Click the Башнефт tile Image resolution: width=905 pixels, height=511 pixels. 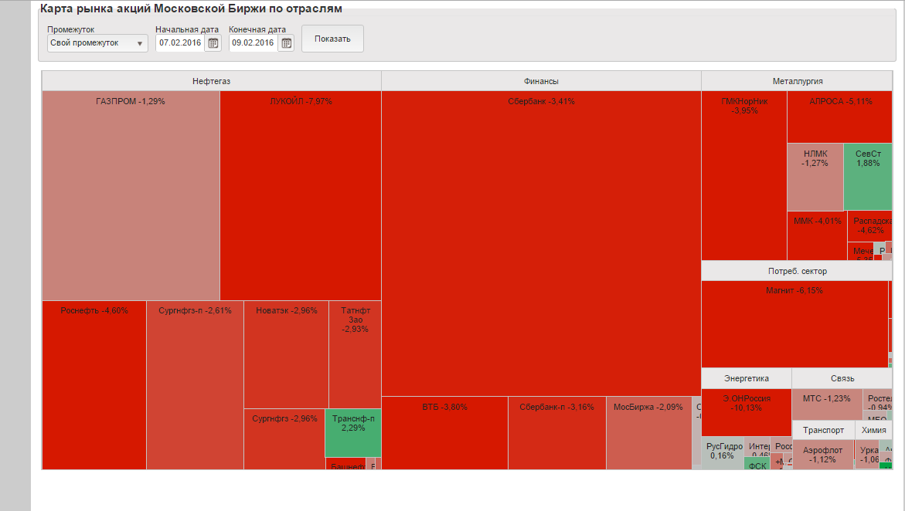(346, 464)
